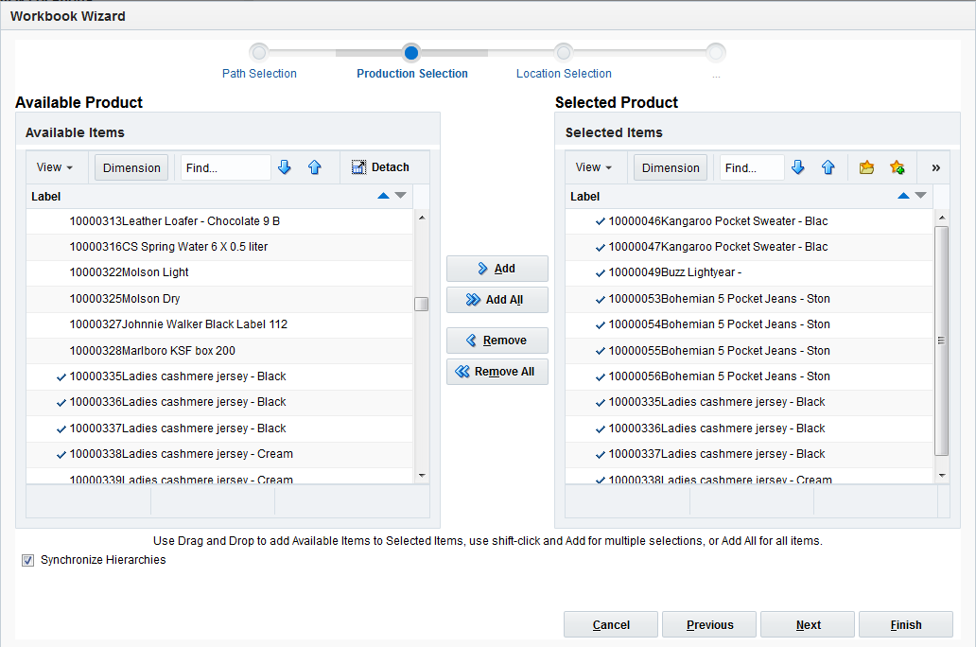Toggle Synchronize Hierarchies checkbox
The image size is (976, 647).
pyautogui.click(x=28, y=560)
